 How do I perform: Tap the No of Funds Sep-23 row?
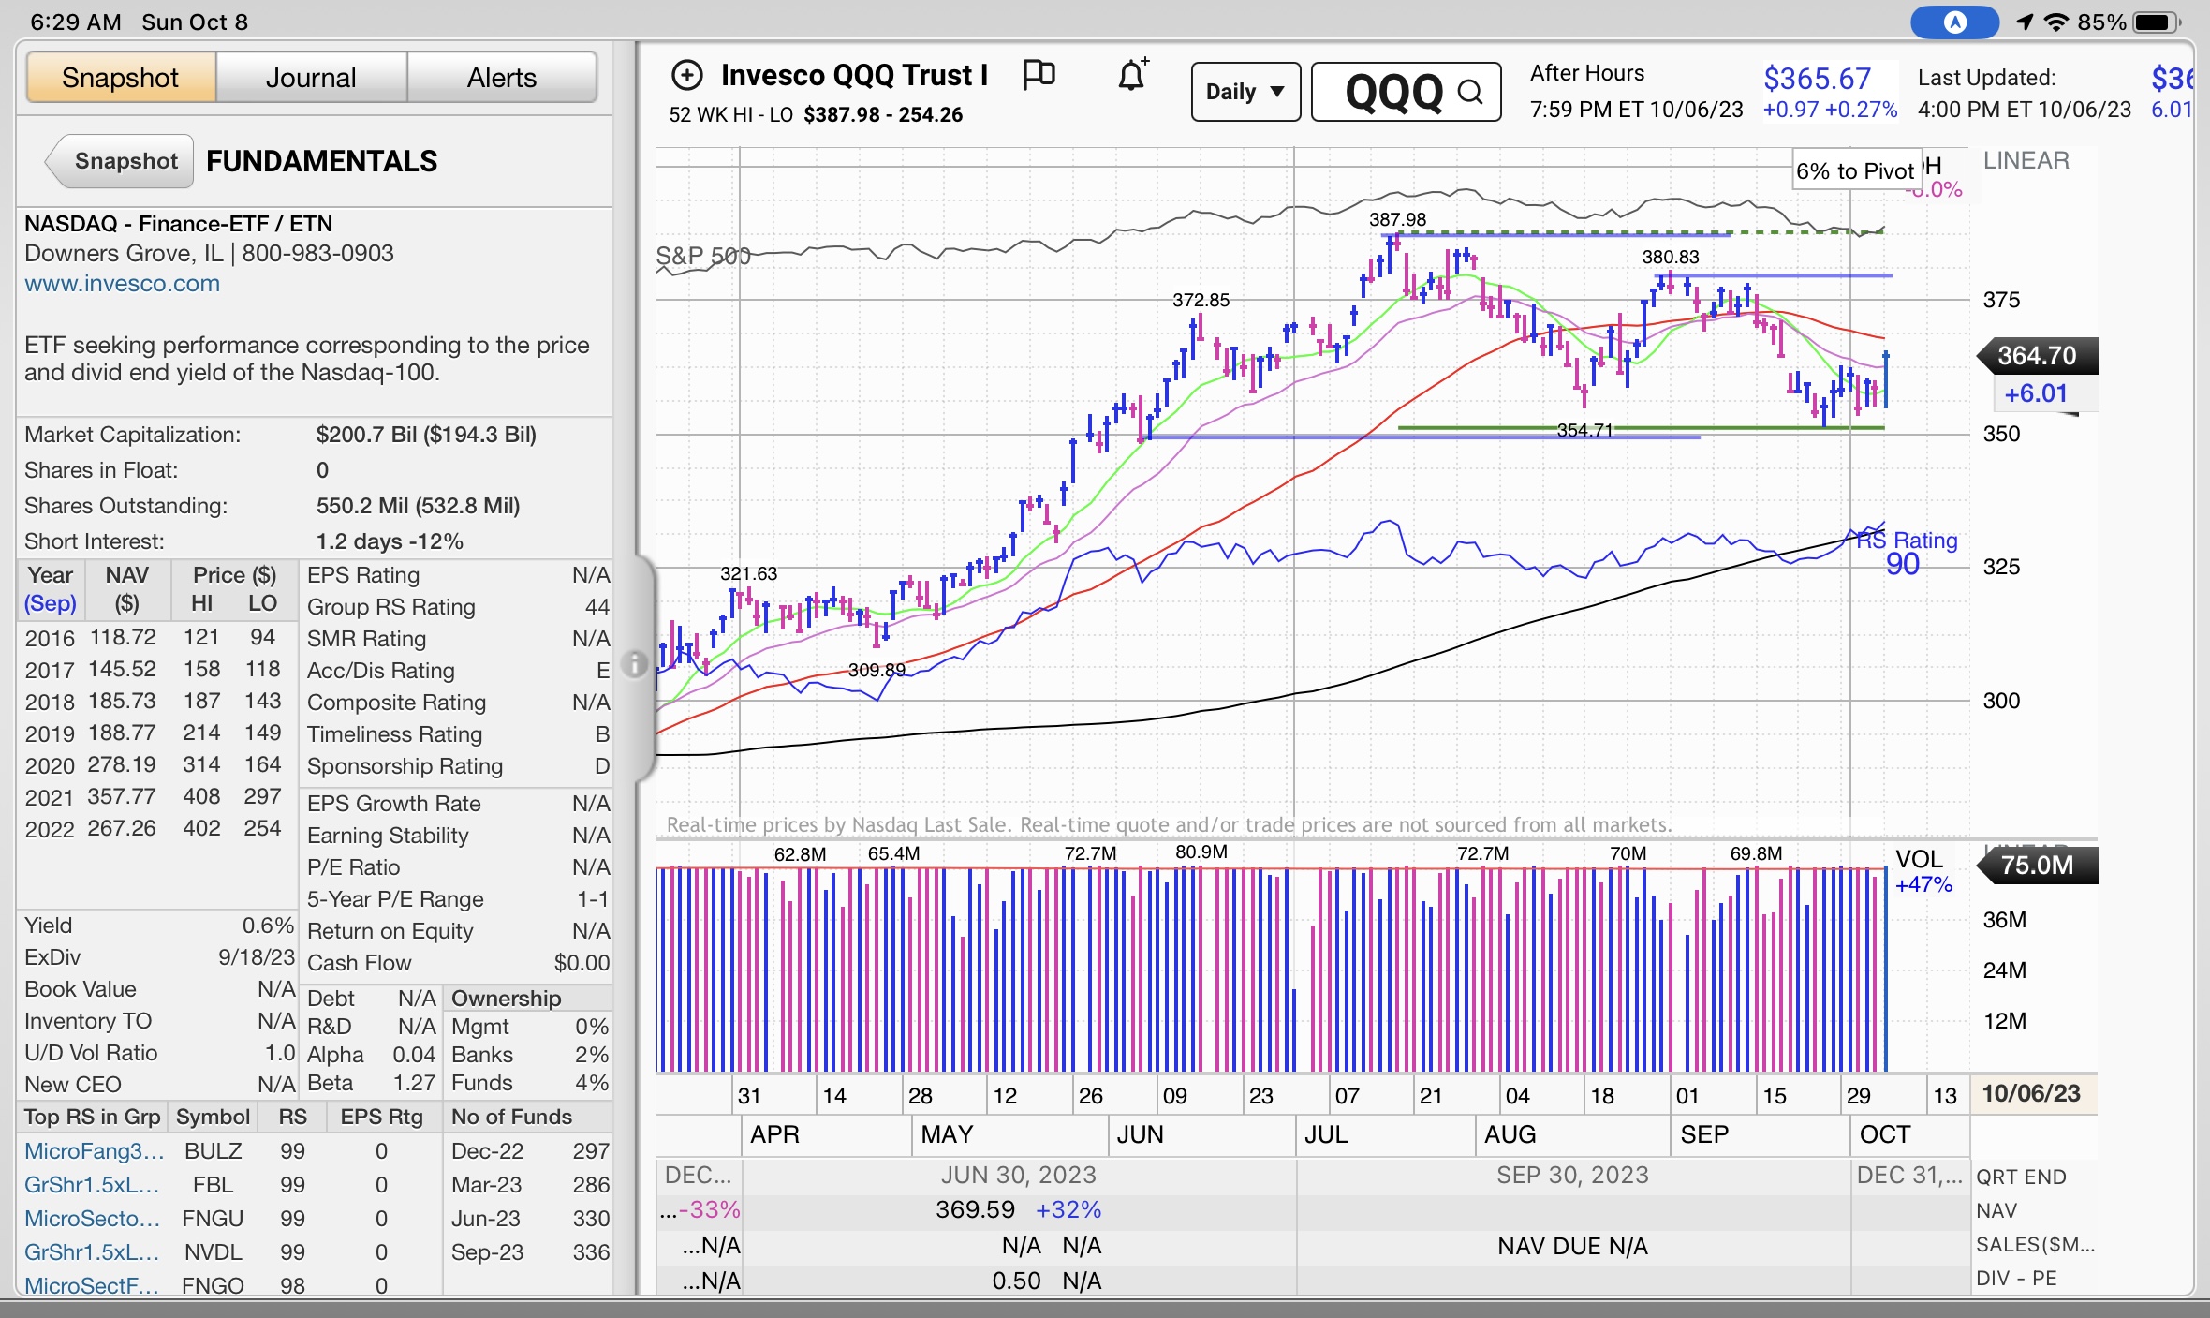(x=530, y=1251)
